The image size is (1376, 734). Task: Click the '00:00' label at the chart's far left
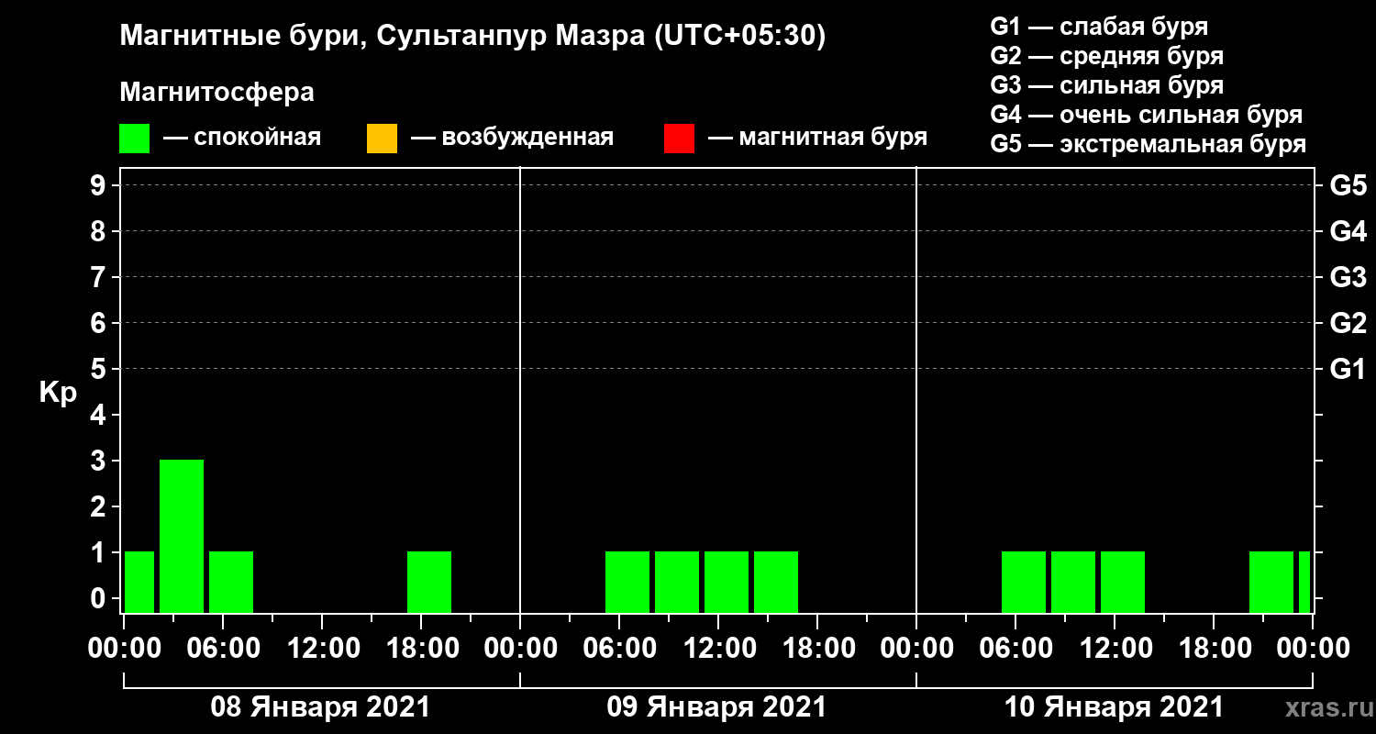click(x=124, y=648)
